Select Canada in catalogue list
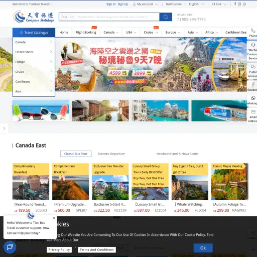This screenshot has height=257, width=257. pos(34,42)
